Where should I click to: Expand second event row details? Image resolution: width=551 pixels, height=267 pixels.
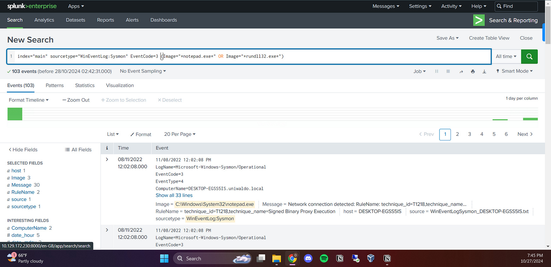click(x=107, y=230)
